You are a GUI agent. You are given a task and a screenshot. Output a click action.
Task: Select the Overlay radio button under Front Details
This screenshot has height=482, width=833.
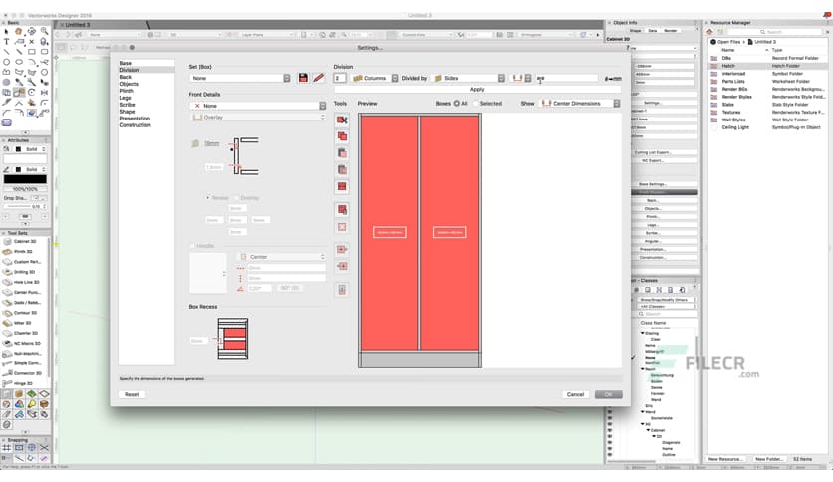(x=237, y=197)
